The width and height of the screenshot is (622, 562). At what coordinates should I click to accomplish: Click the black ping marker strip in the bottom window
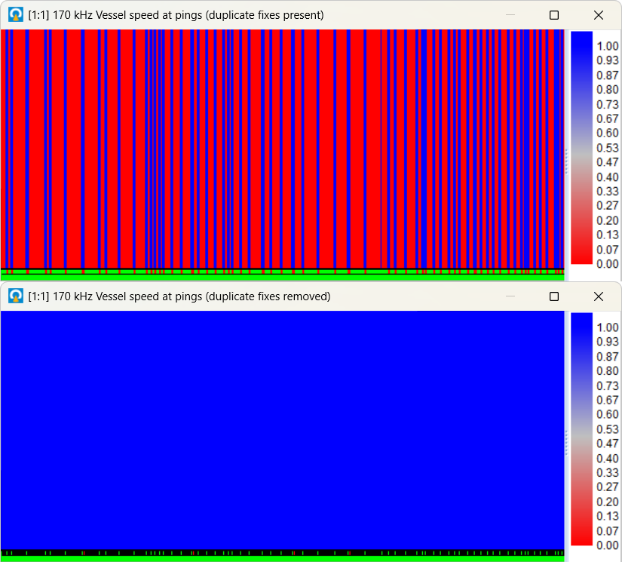click(x=283, y=553)
